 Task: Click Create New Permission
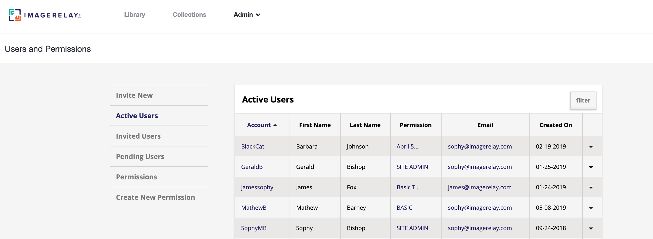pyautogui.click(x=155, y=197)
